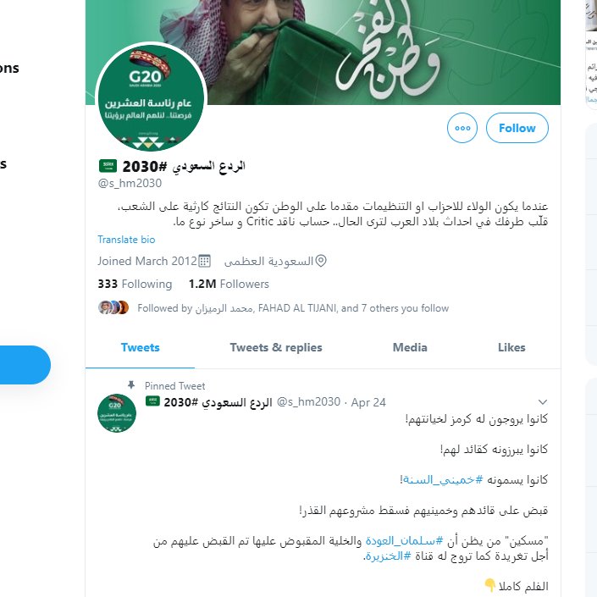Open the #سلمان_العودة hashtag
Viewport: 597px width, 597px height.
click(x=404, y=540)
